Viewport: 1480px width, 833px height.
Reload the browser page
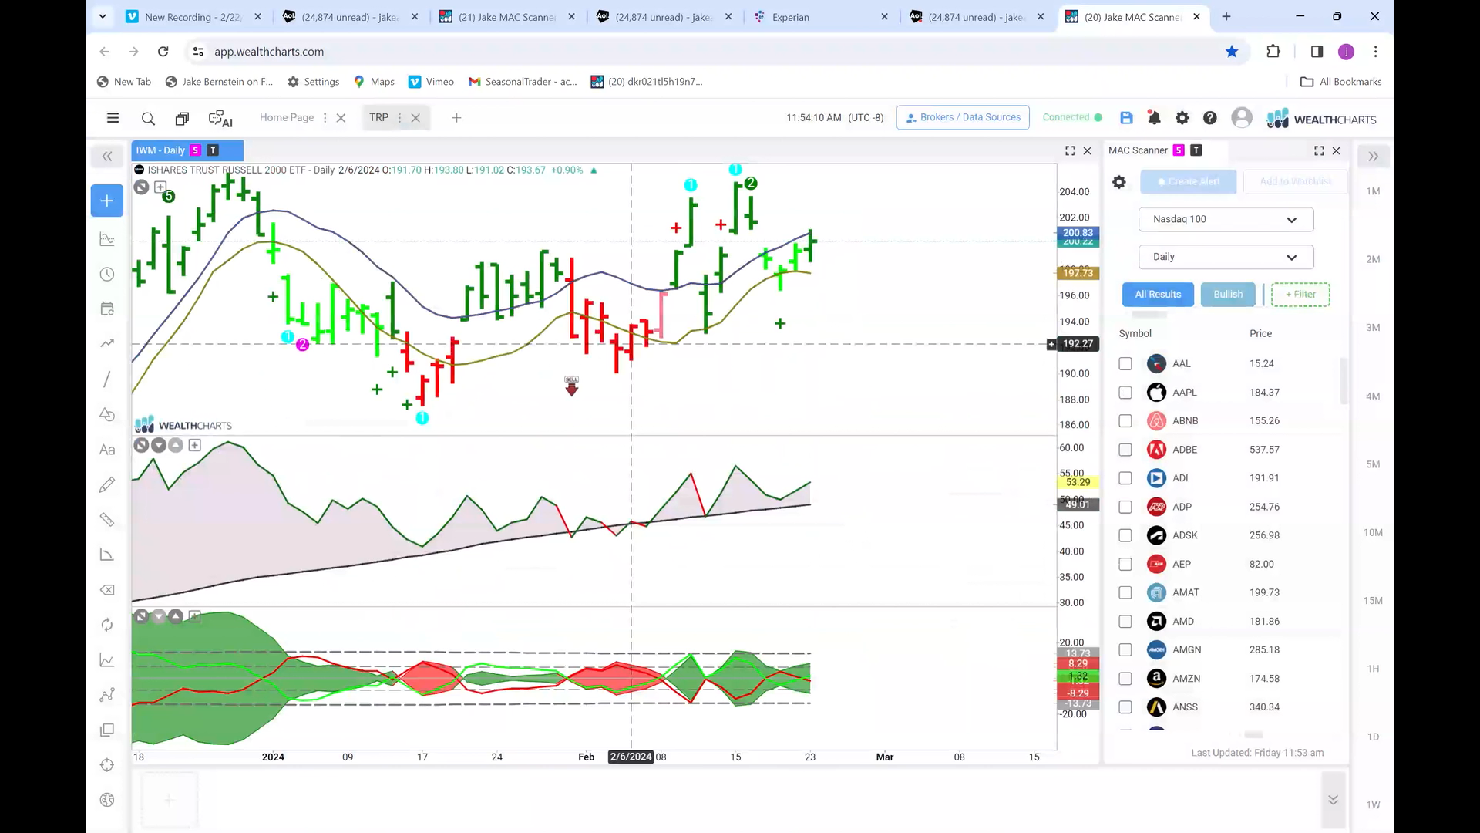coord(163,52)
